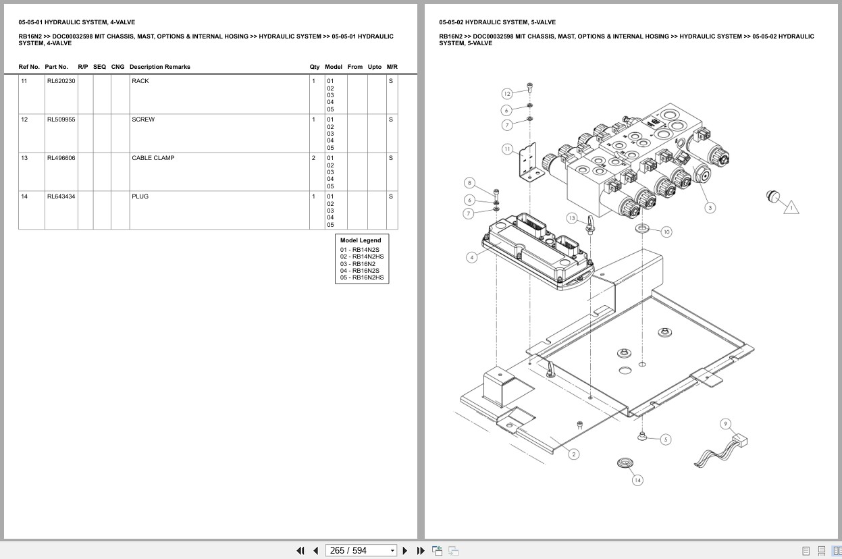Click callout 5 in the diagram
The image size is (842, 559).
pos(665,440)
